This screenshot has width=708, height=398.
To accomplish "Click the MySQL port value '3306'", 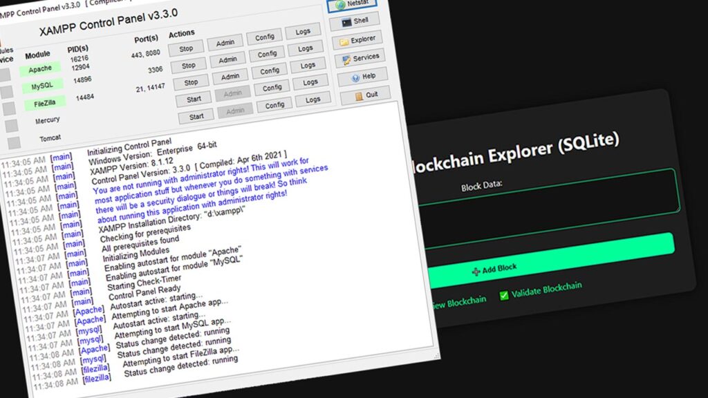I will click(156, 70).
